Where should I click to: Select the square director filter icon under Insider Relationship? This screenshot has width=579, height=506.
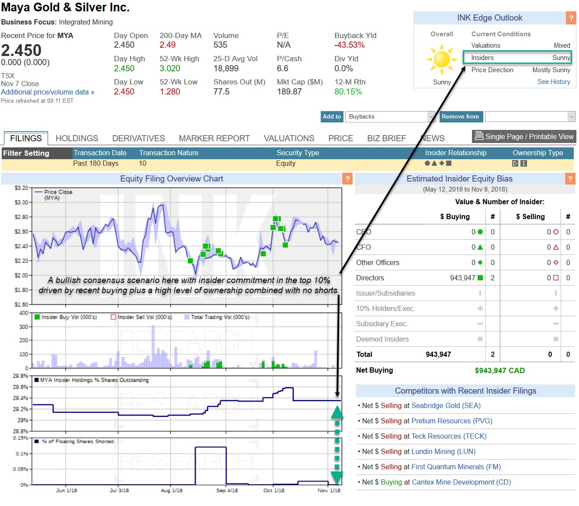[x=449, y=163]
